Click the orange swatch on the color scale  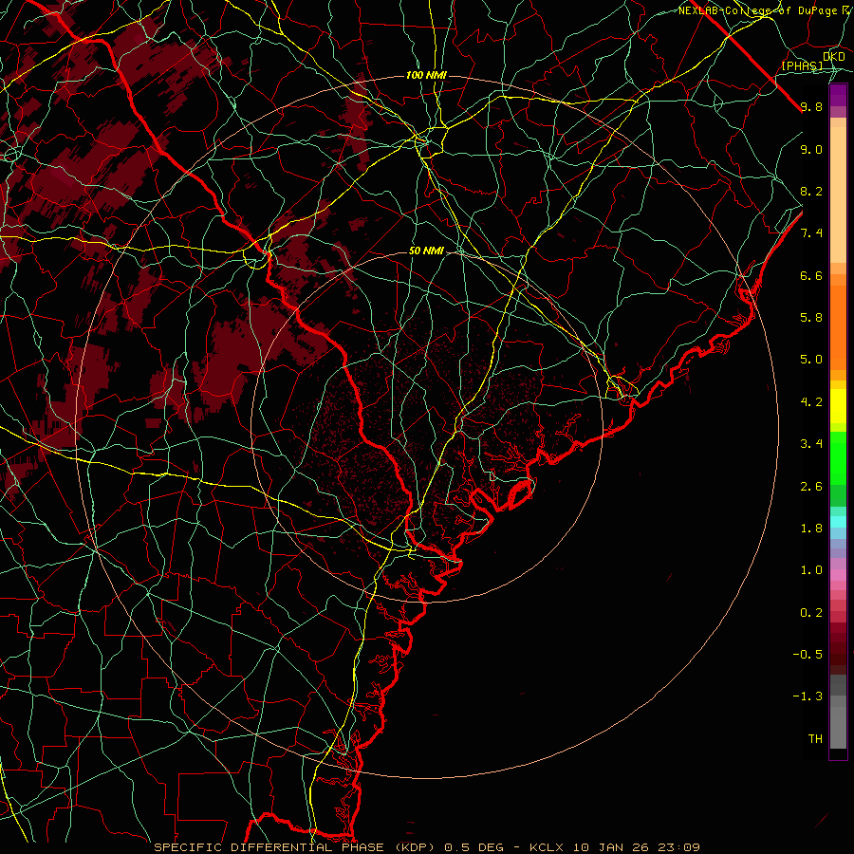click(838, 326)
